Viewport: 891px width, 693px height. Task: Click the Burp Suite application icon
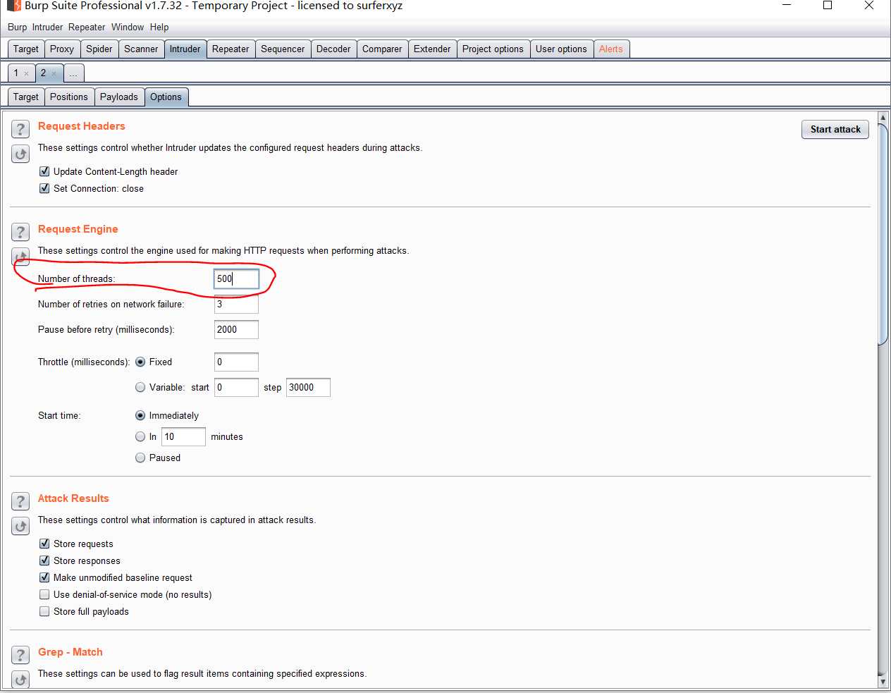pos(13,6)
